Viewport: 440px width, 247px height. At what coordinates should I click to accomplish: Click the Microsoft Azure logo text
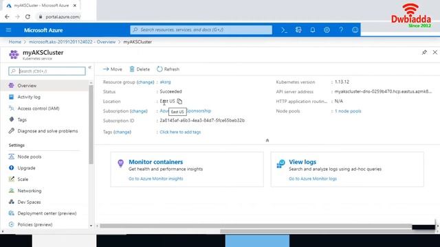(43, 30)
